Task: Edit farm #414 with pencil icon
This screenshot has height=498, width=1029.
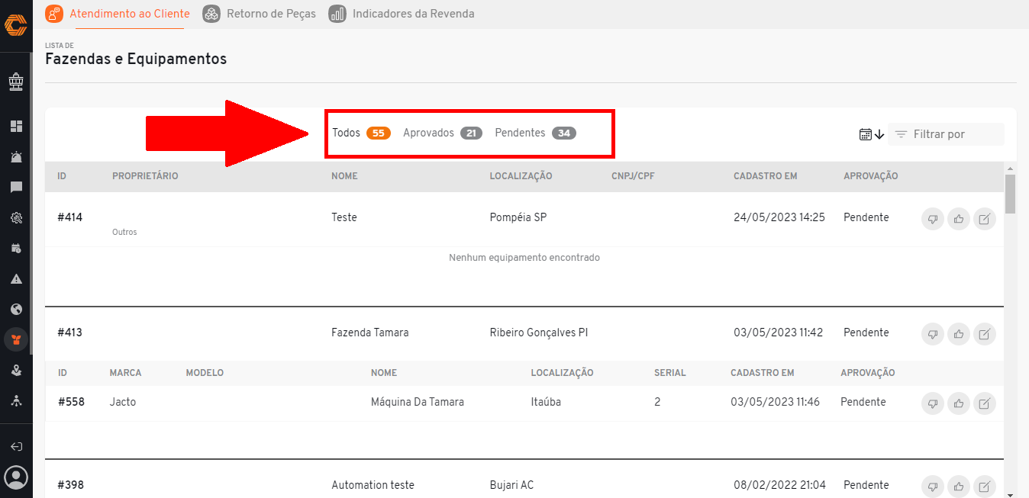Action: click(x=985, y=220)
